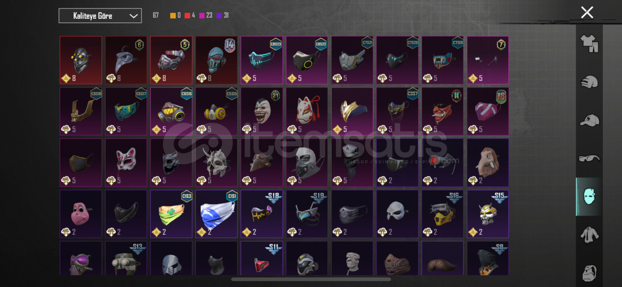Expand sort options with the chevron arrow
622x287 pixels.
pos(133,16)
